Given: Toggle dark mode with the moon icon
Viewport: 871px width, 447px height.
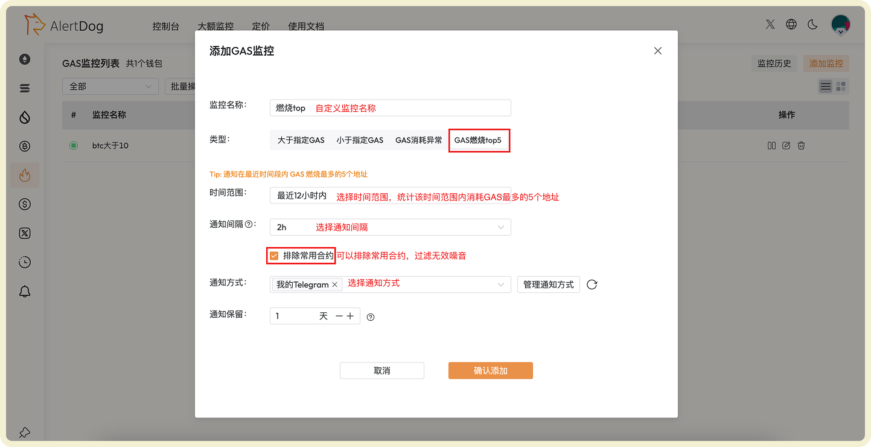Looking at the screenshot, I should tap(812, 24).
